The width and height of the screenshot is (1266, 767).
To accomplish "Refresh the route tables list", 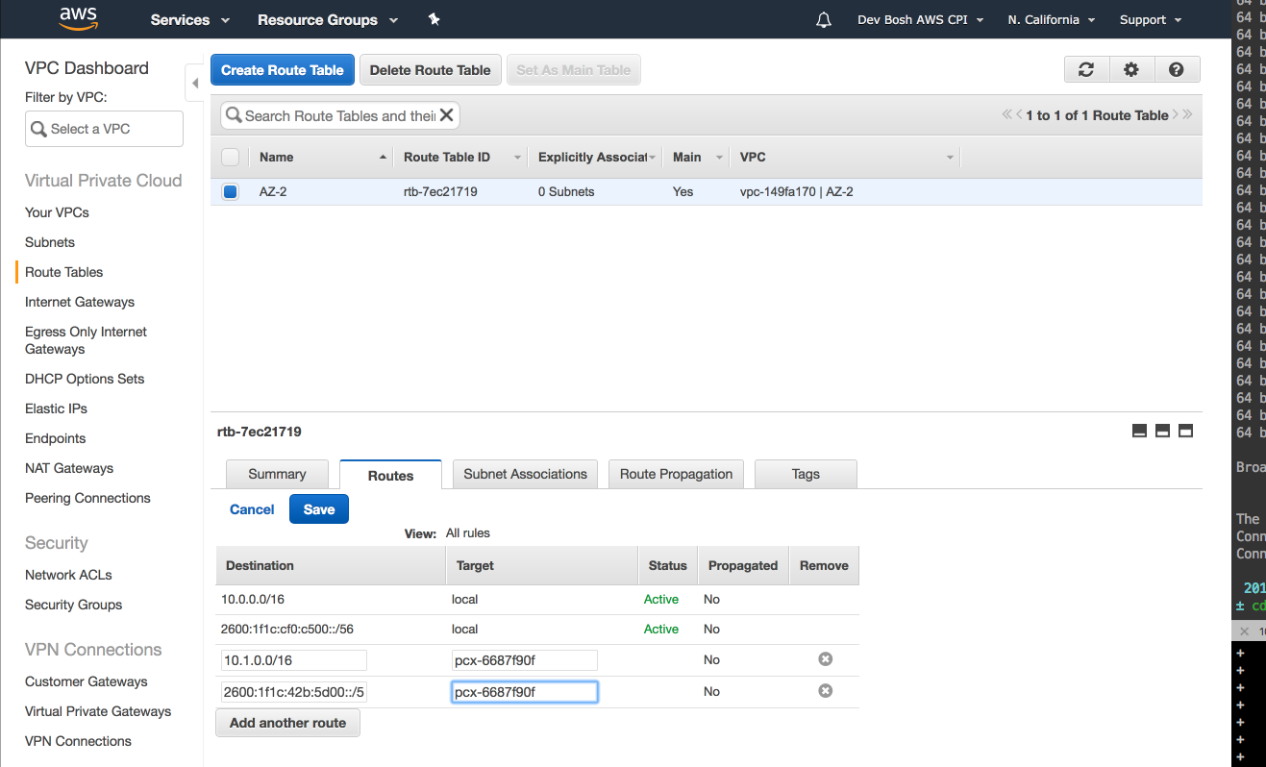I will click(x=1086, y=69).
